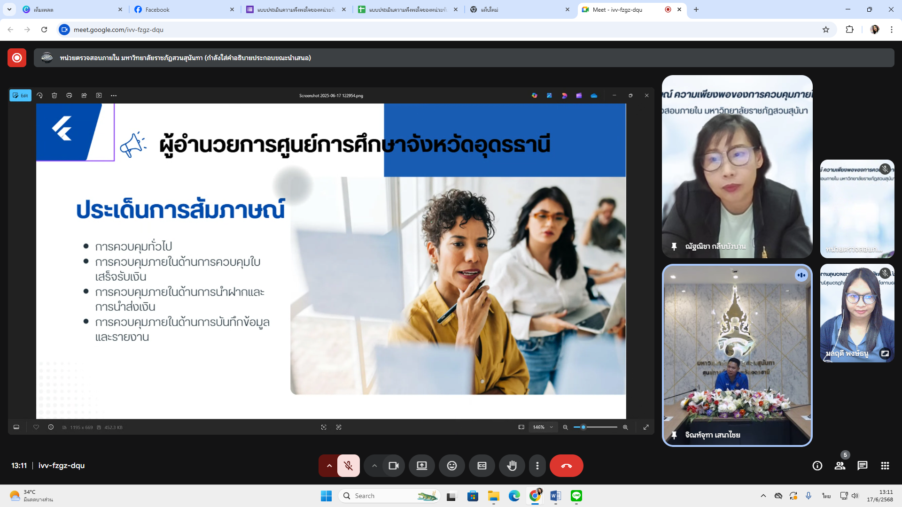This screenshot has width=902, height=507.
Task: Click the red leave call button
Action: coord(566,466)
